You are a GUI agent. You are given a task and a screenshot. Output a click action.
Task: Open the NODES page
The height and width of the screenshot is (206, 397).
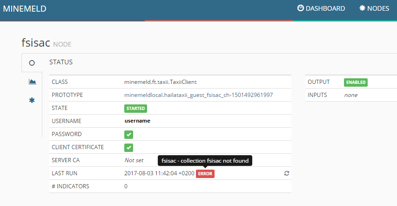pos(374,8)
